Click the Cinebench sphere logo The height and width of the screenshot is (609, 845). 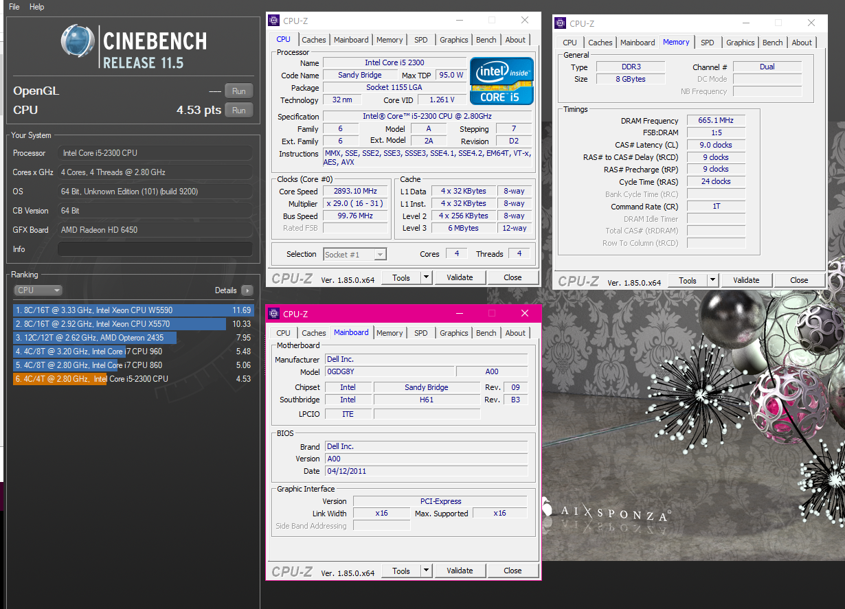click(78, 43)
